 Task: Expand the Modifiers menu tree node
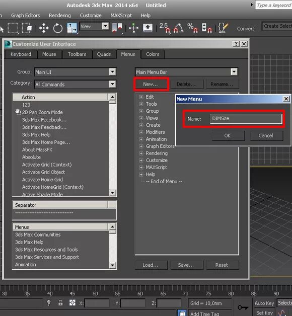tap(141, 132)
